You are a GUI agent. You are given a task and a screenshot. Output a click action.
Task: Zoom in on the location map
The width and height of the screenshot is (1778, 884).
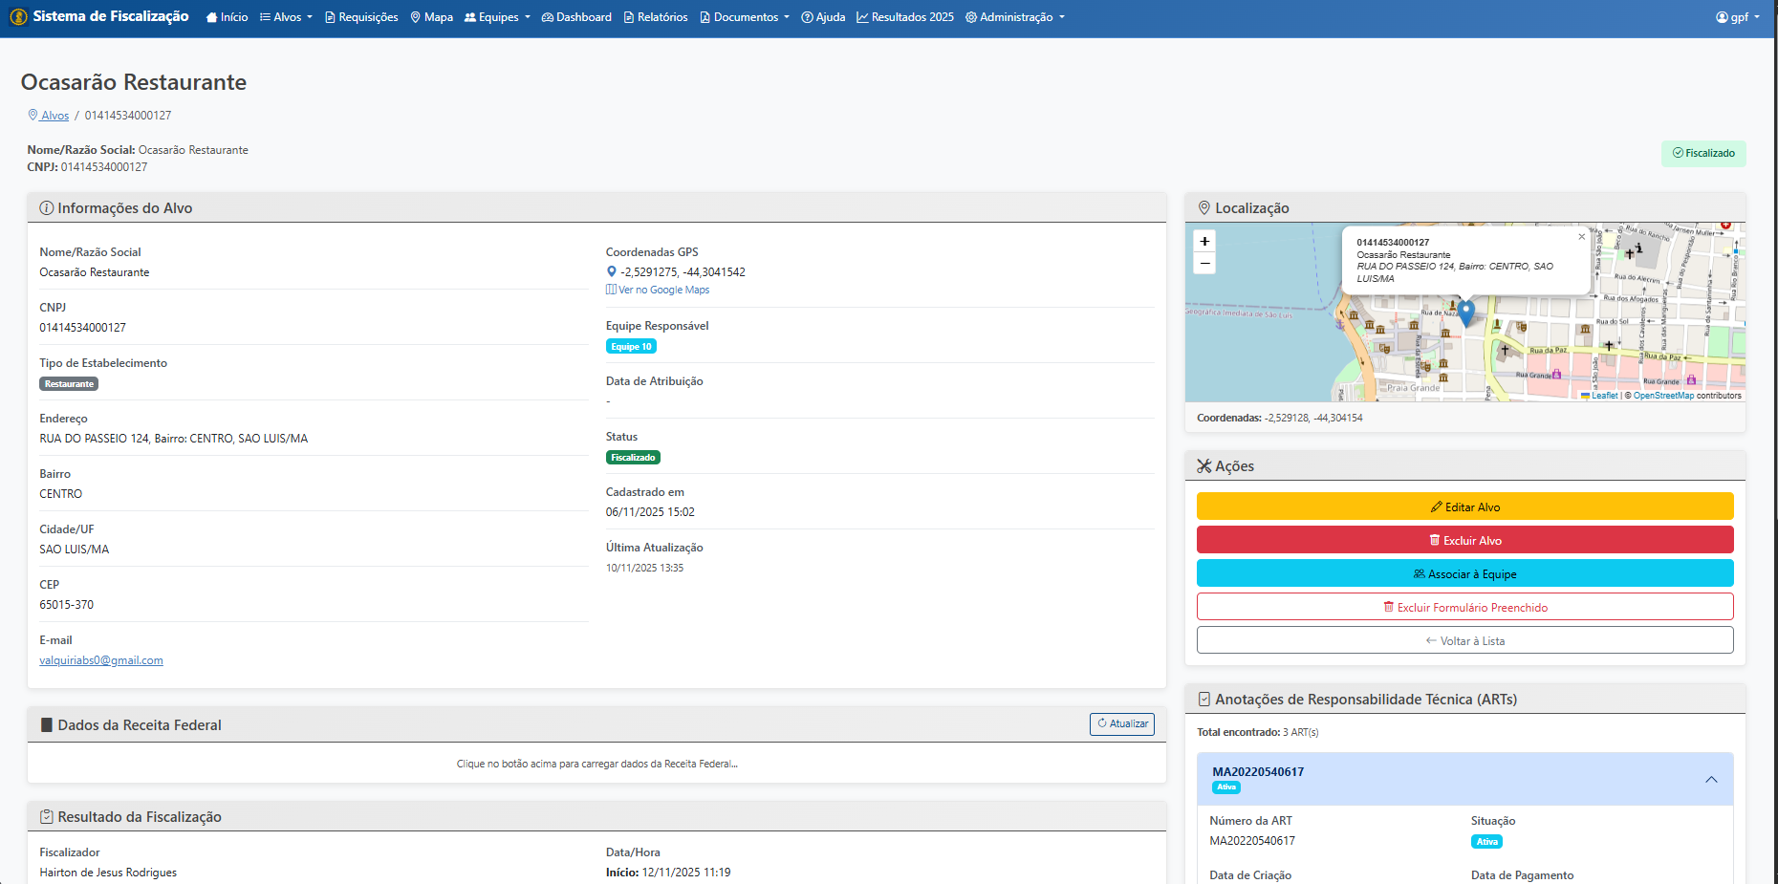tap(1204, 242)
